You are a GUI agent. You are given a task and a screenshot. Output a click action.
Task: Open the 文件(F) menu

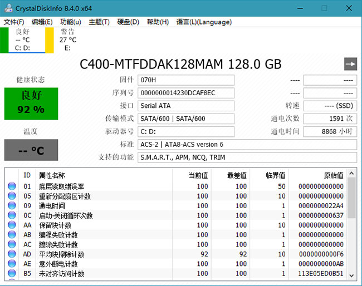(x=14, y=22)
